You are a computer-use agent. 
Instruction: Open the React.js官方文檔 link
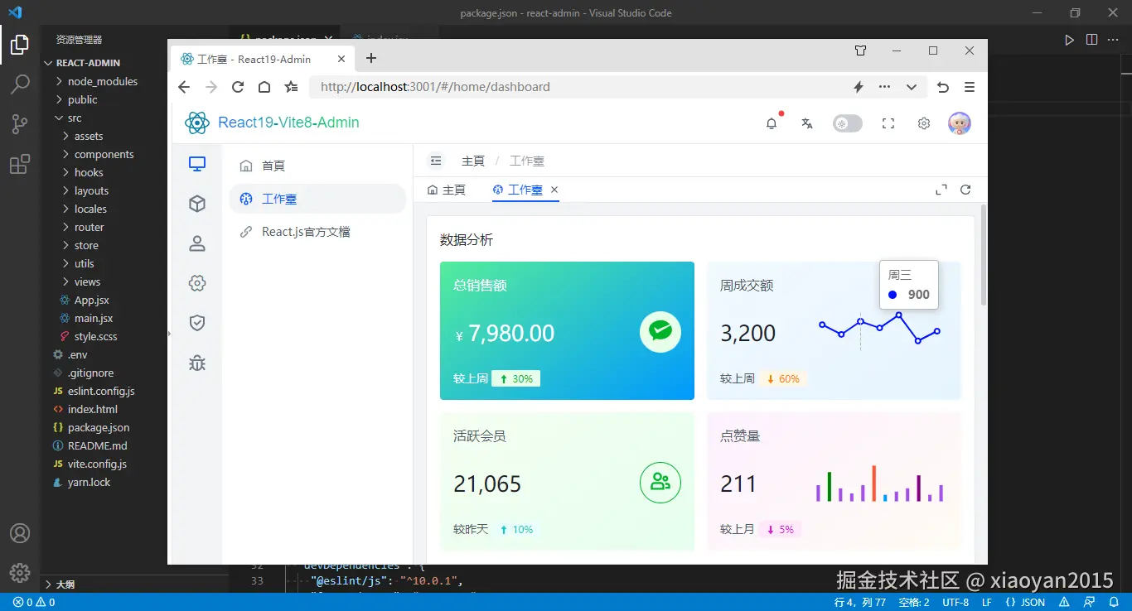317,232
